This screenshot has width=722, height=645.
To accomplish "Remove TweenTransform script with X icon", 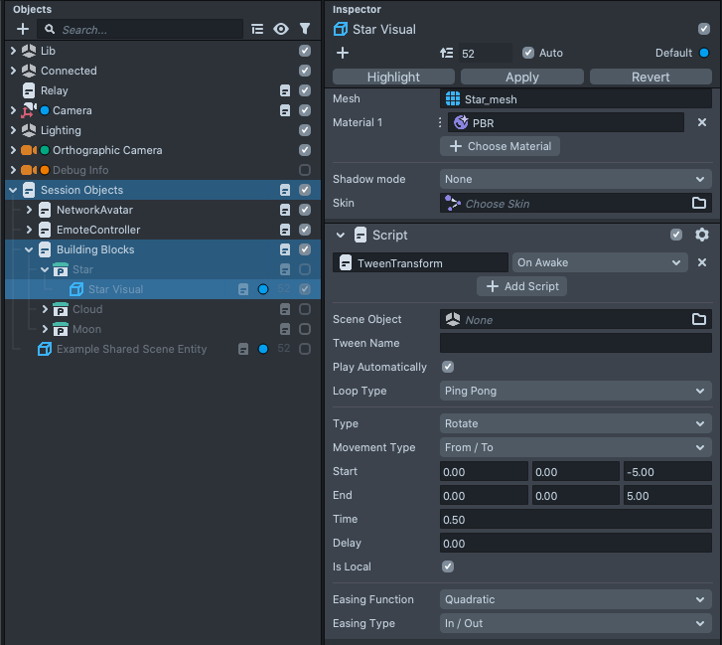I will (x=701, y=262).
